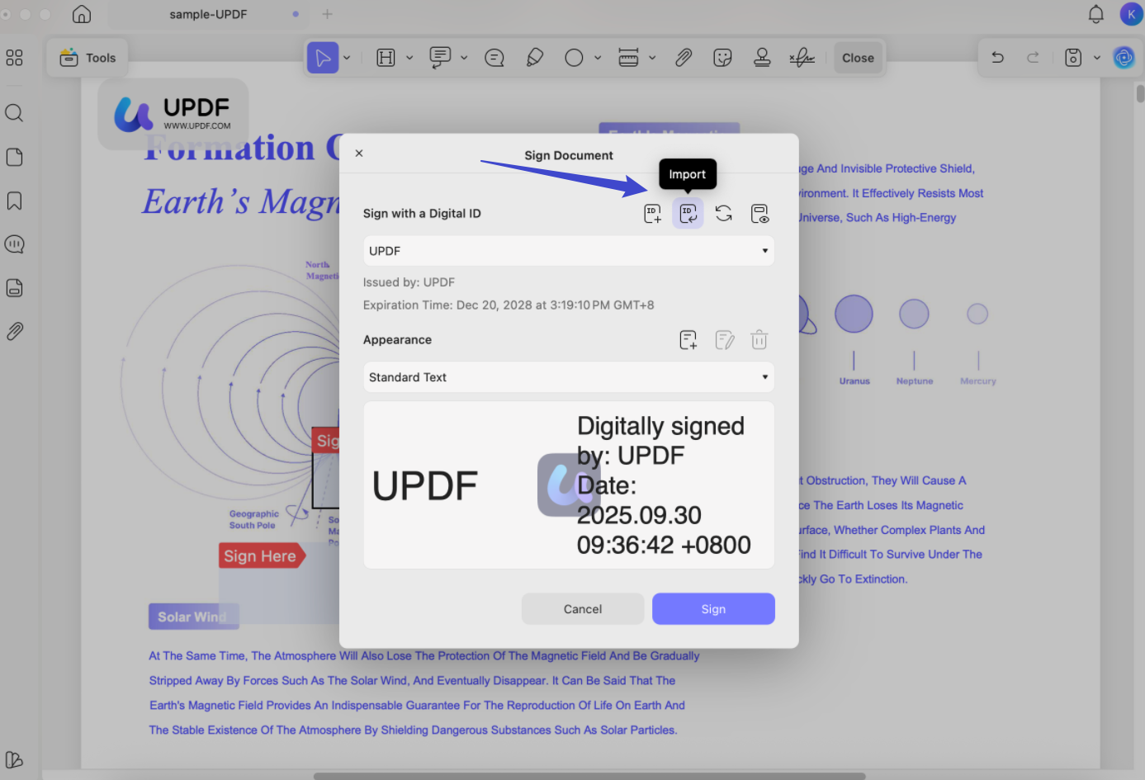
Task: Select the text comment tool
Action: (440, 58)
